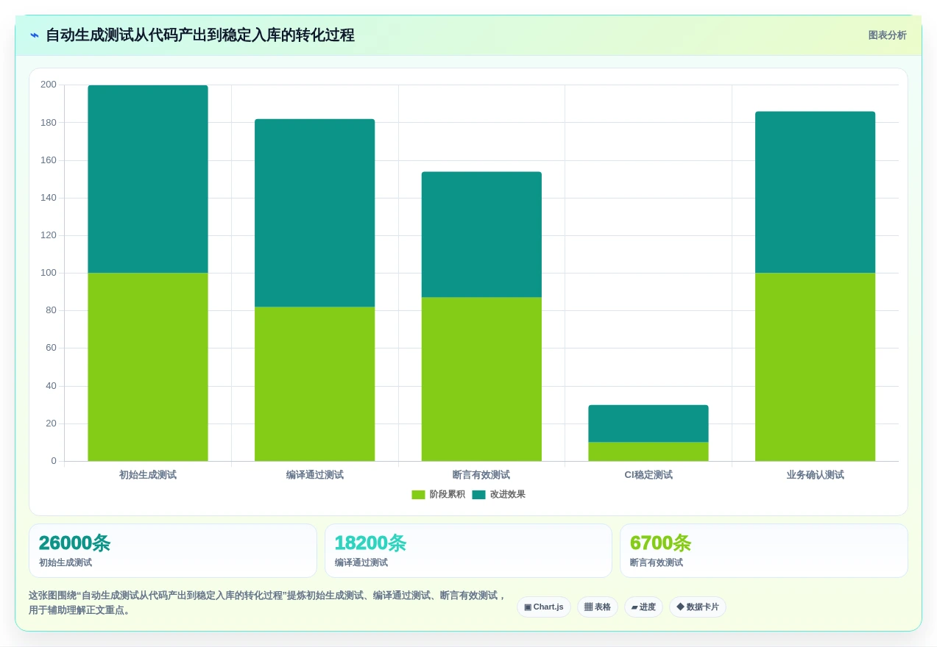Click the chart title heading text
The image size is (937, 647).
(x=200, y=35)
